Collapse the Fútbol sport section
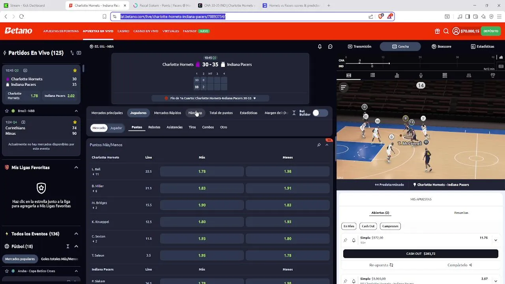The height and width of the screenshot is (284, 505). click(x=76, y=247)
